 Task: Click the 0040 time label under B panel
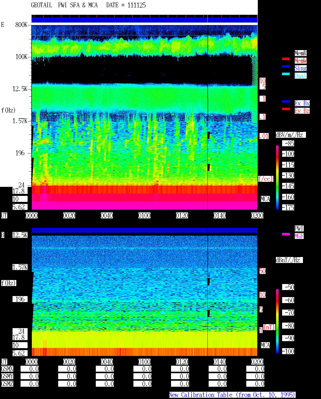click(107, 362)
